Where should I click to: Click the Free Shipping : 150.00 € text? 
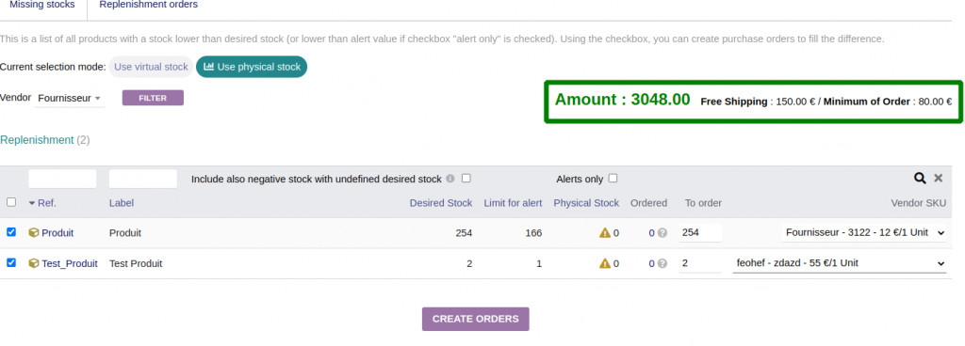pyautogui.click(x=759, y=102)
